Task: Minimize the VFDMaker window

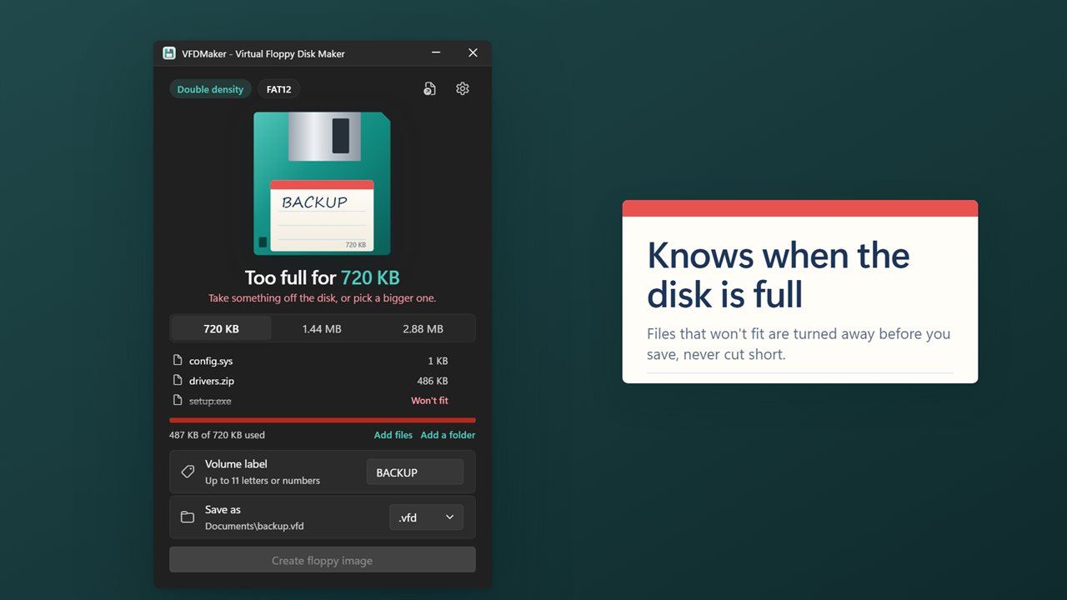Action: coord(436,52)
